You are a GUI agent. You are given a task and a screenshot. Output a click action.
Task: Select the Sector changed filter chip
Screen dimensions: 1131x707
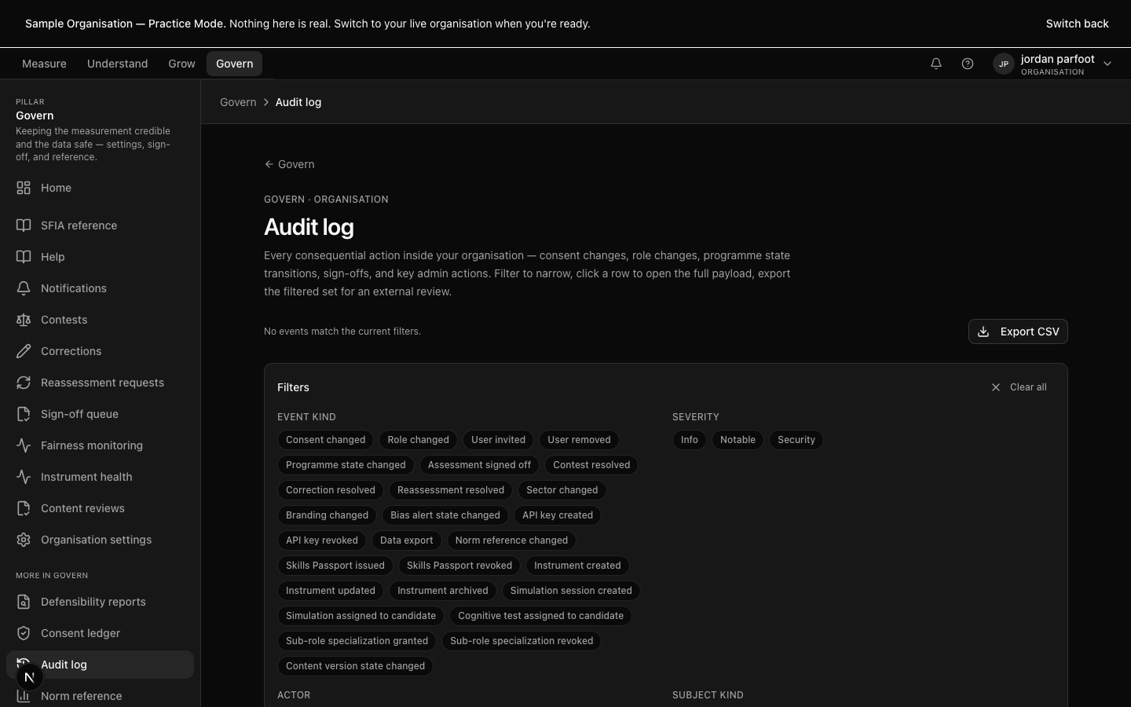click(x=562, y=490)
